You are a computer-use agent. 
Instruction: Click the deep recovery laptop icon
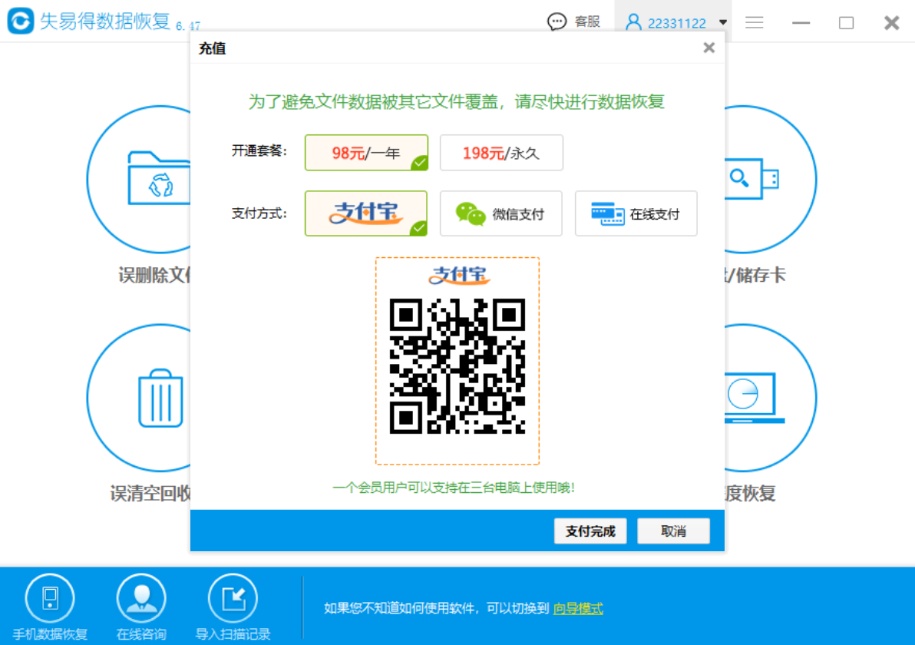coord(753,398)
